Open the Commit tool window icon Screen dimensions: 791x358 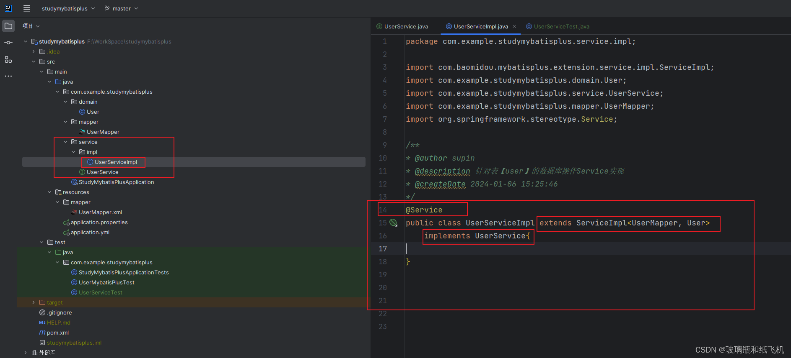(8, 43)
